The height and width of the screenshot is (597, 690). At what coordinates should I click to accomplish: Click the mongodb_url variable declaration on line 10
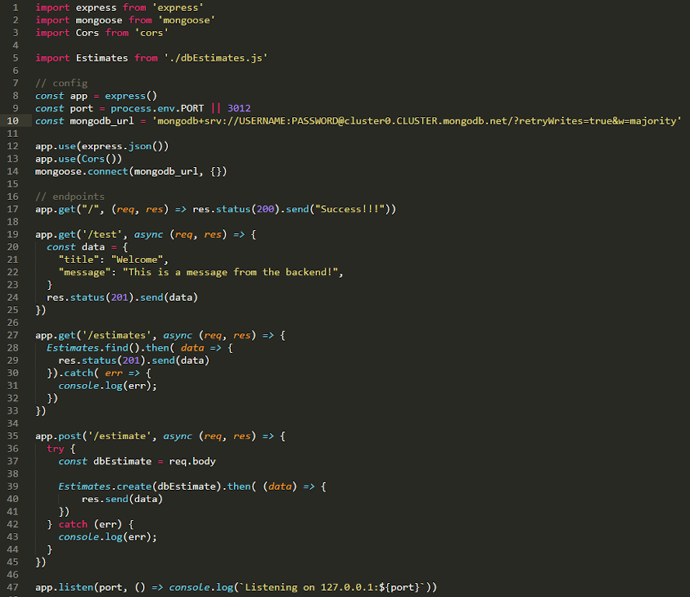click(x=102, y=120)
